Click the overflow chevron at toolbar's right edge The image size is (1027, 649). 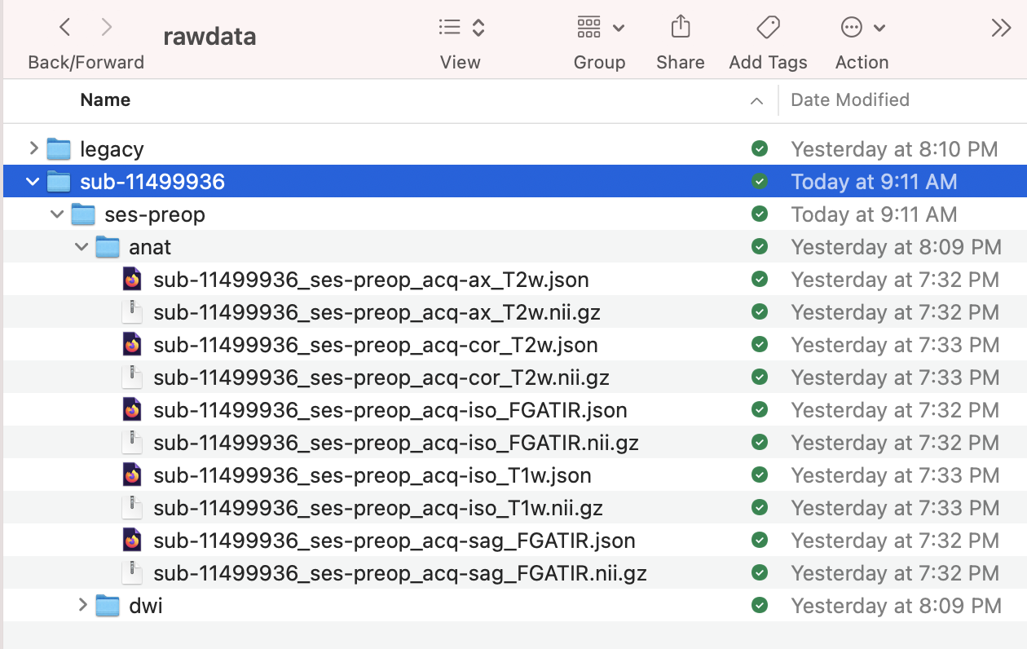pos(1002,27)
